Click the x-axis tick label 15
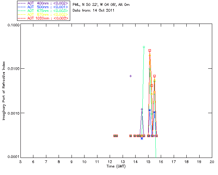Viewport: 218px width, 175px height. [148, 162]
